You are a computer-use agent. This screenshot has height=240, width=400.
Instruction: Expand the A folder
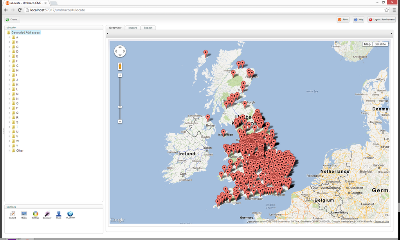pos(10,37)
